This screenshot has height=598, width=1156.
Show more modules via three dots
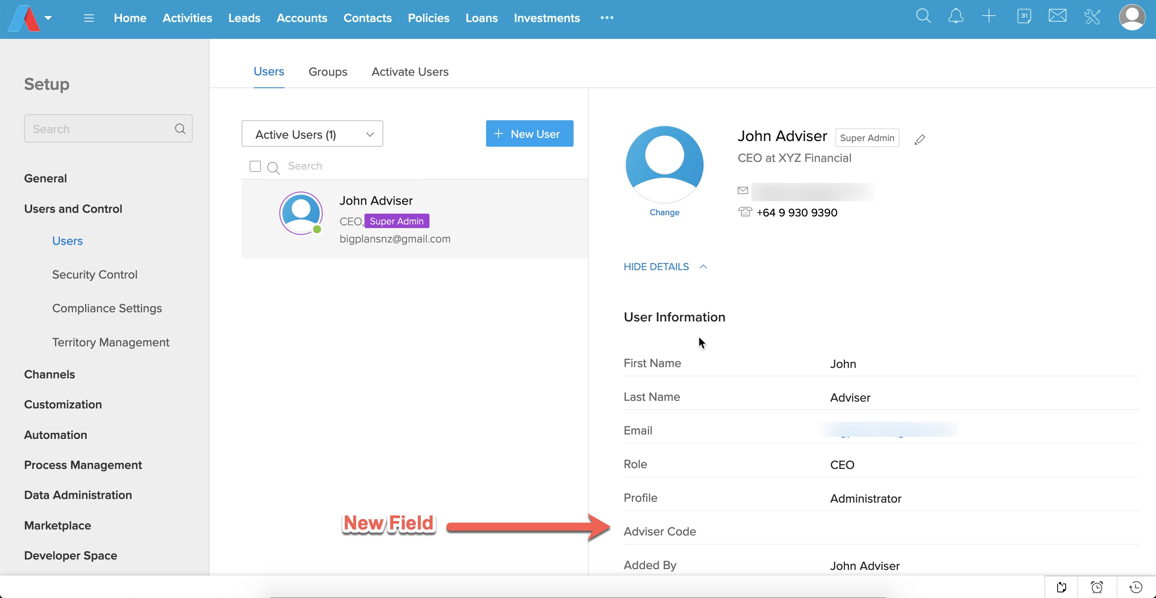pos(607,18)
